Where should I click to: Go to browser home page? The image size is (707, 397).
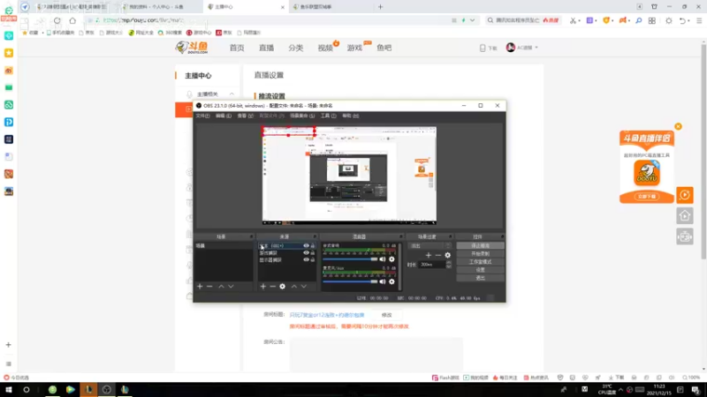pos(72,20)
